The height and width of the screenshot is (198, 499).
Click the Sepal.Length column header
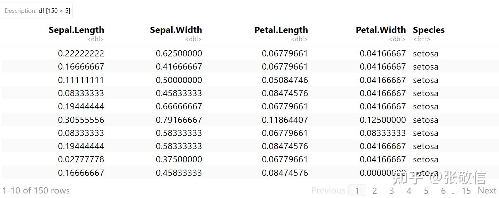(x=76, y=30)
